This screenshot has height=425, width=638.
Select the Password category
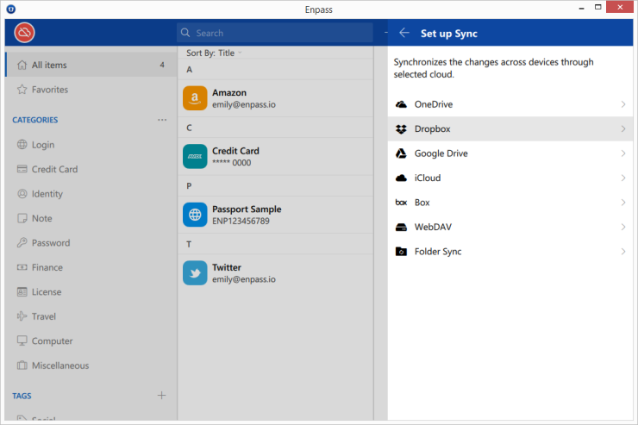(91, 243)
